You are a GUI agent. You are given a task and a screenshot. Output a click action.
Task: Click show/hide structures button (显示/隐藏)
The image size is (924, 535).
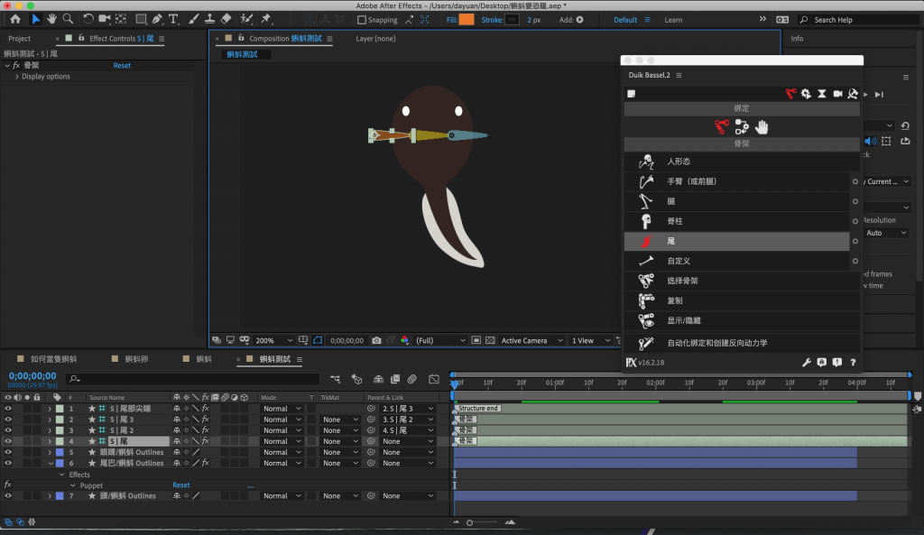pos(742,320)
